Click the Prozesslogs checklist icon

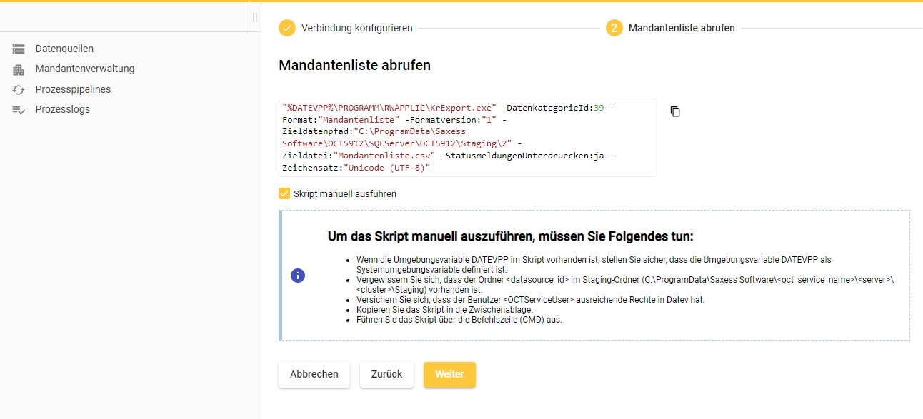coord(19,110)
